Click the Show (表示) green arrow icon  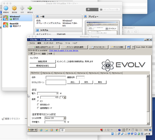30,8
